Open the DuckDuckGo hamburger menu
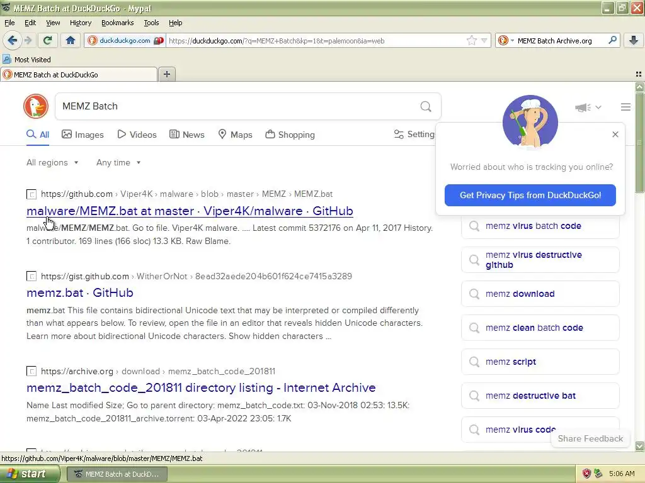 pos(625,107)
